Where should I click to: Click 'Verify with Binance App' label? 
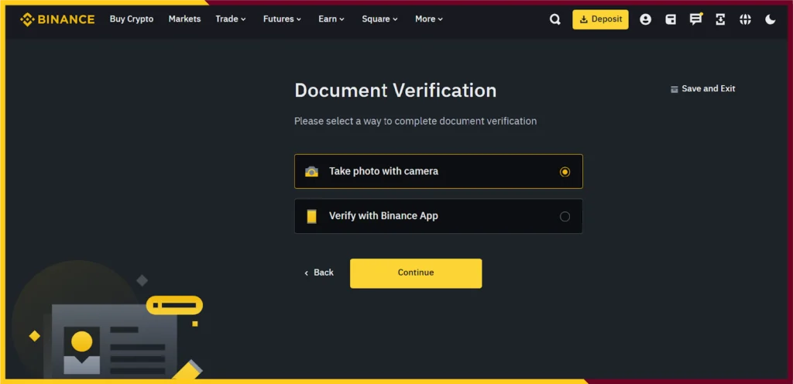click(384, 216)
